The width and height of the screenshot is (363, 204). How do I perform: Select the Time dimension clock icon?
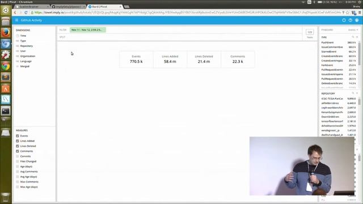coord(18,36)
